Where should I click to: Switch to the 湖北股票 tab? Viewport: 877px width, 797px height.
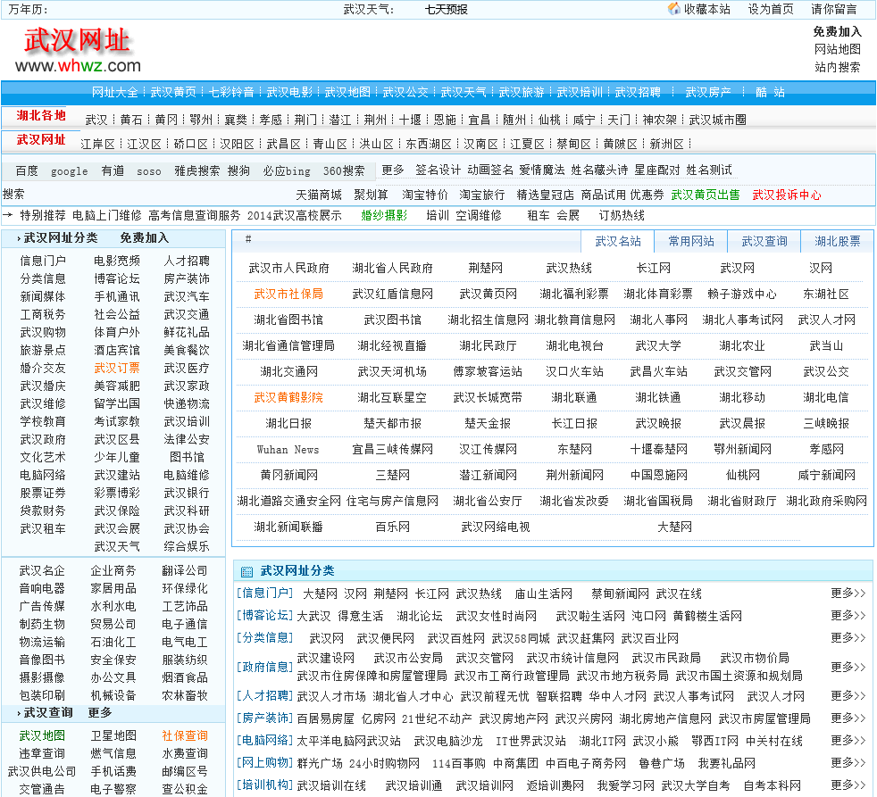[x=838, y=242]
